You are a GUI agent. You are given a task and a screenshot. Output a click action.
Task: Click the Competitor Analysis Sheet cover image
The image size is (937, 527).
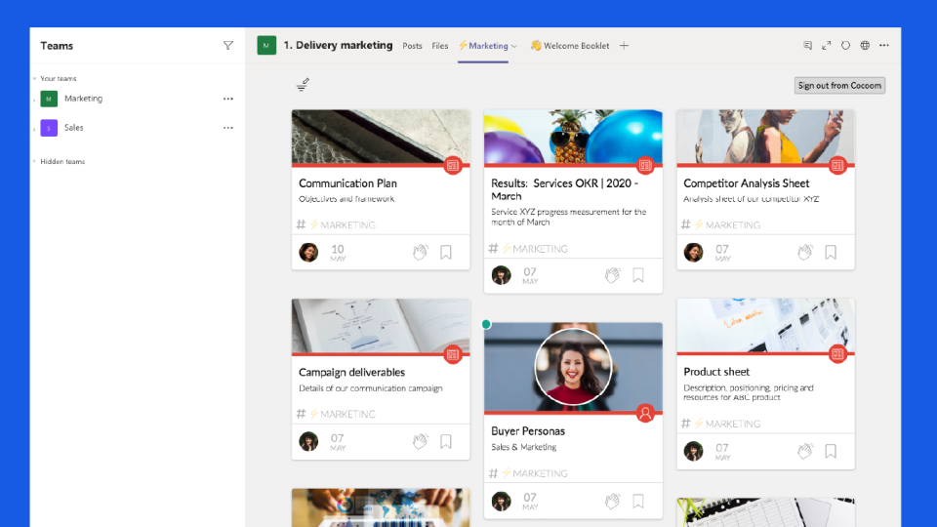tap(765, 137)
